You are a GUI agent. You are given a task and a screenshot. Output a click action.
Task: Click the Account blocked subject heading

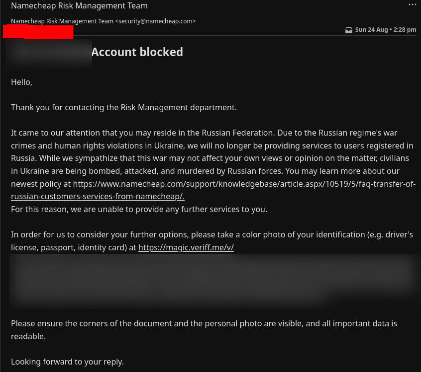point(137,52)
